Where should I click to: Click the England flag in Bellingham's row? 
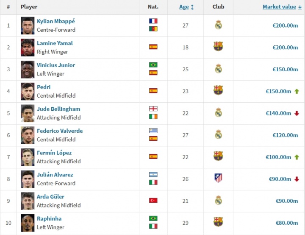(x=153, y=109)
